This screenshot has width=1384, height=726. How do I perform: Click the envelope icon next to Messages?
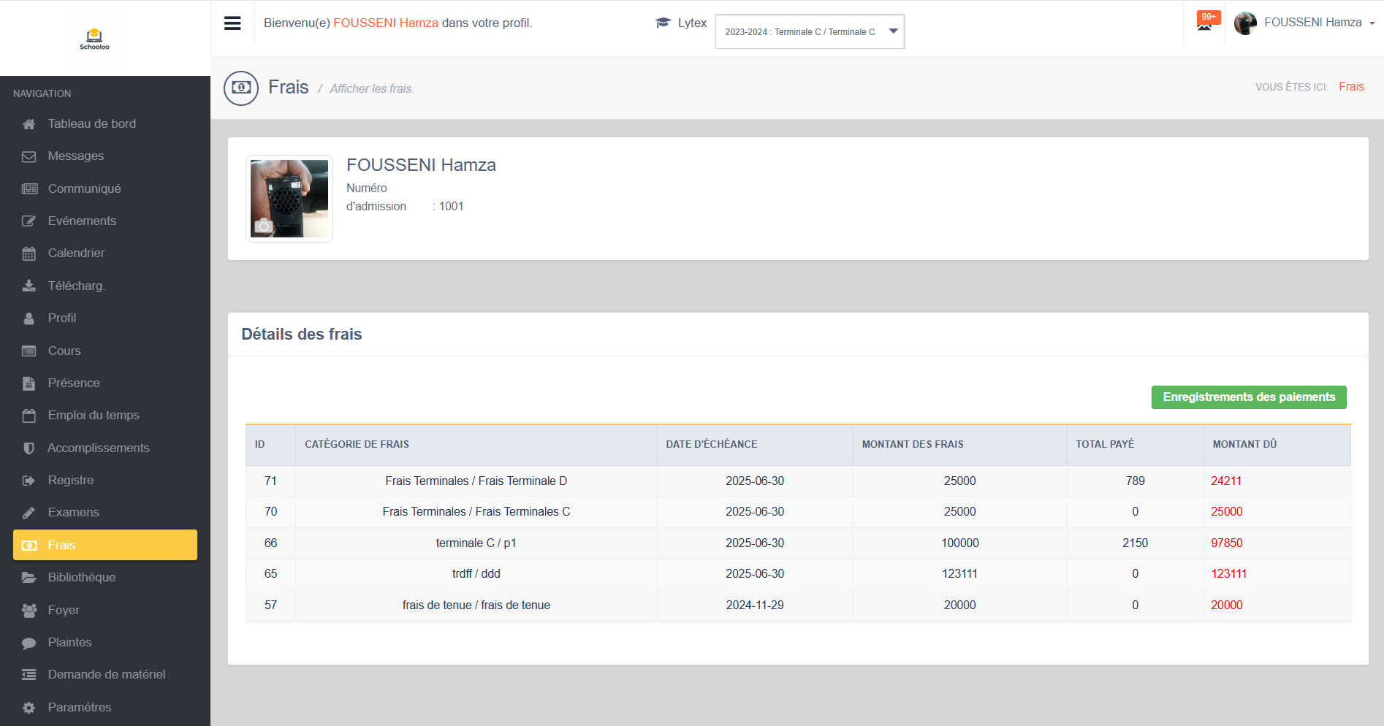coord(29,156)
